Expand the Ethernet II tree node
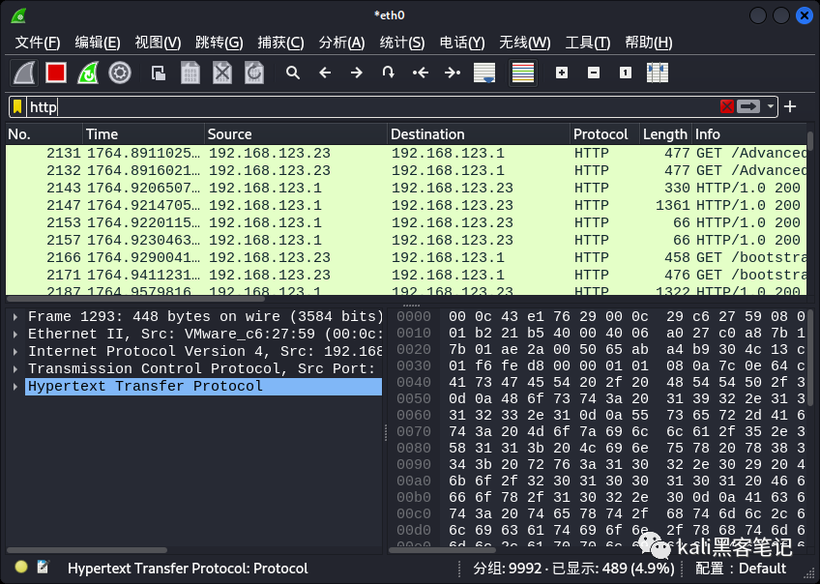Viewport: 820px width, 584px height. pyautogui.click(x=15, y=335)
